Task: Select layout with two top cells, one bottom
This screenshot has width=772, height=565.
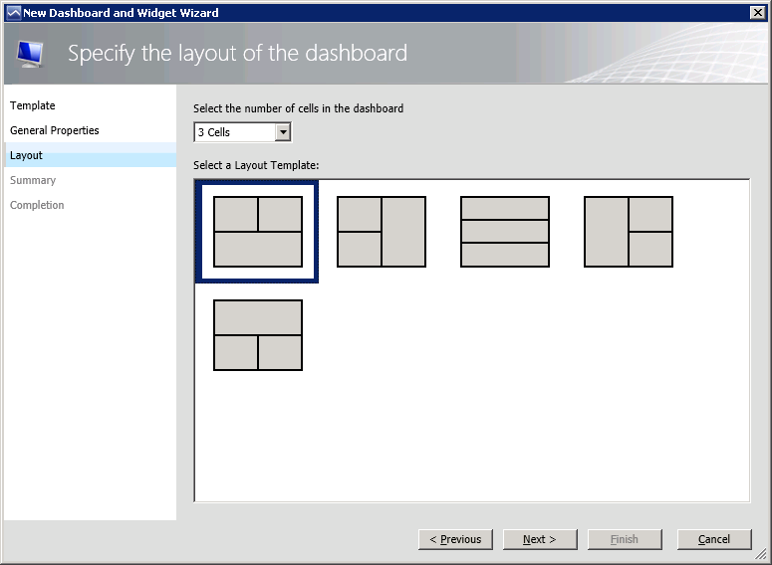Action: 258,232
